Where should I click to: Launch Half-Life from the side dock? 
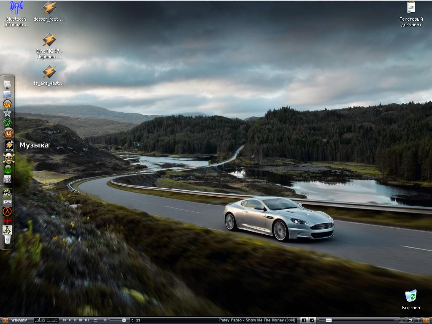pos(7,211)
